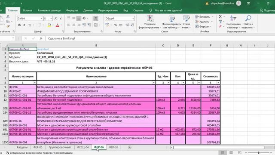Click horizontal scrollbar left arrow
The image size is (275, 155).
[x=172, y=147]
